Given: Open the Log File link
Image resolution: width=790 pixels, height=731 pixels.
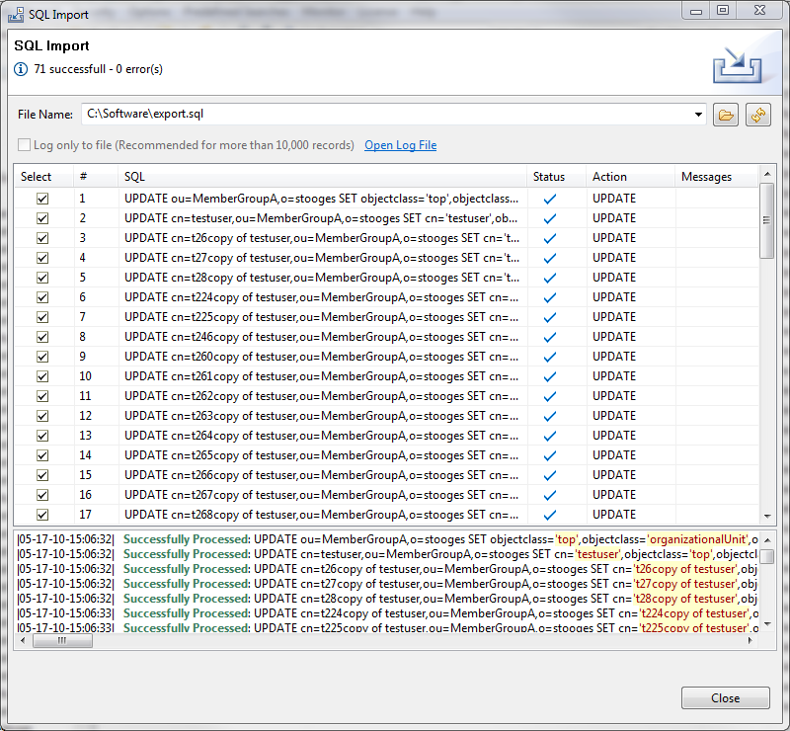Looking at the screenshot, I should click(400, 145).
